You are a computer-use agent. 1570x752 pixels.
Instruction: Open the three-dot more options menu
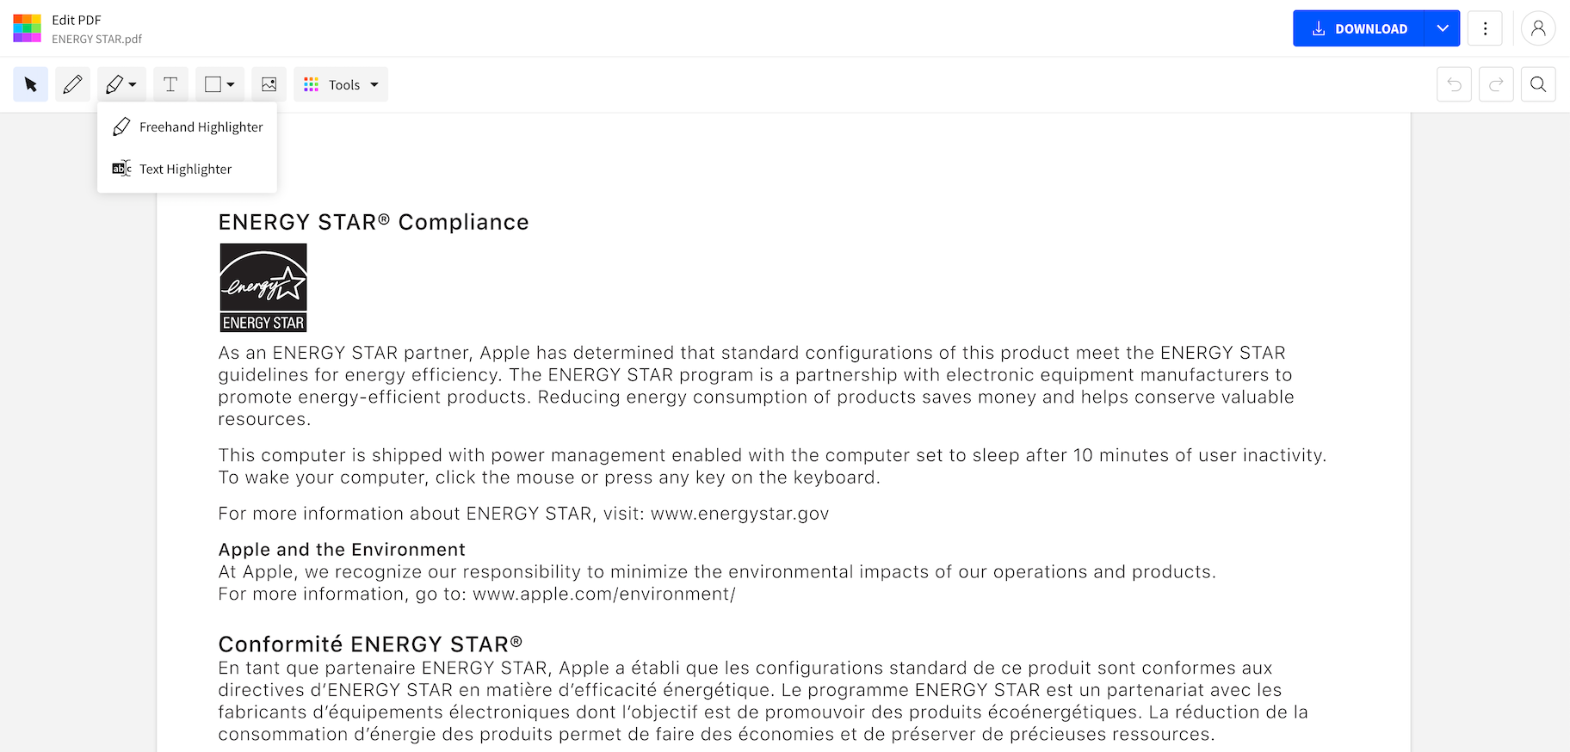1485,28
